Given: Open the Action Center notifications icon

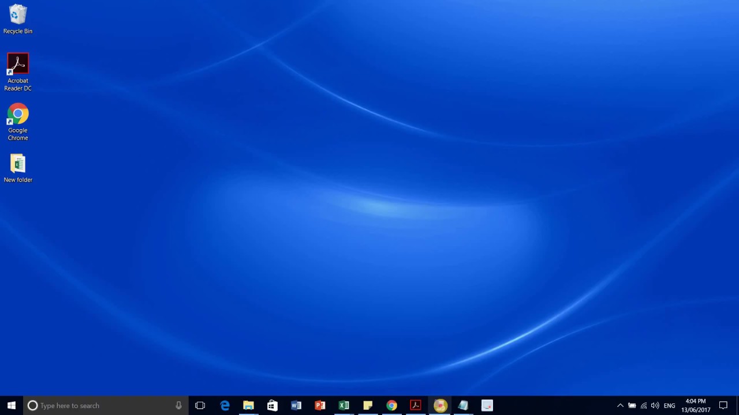Looking at the screenshot, I should 723,405.
